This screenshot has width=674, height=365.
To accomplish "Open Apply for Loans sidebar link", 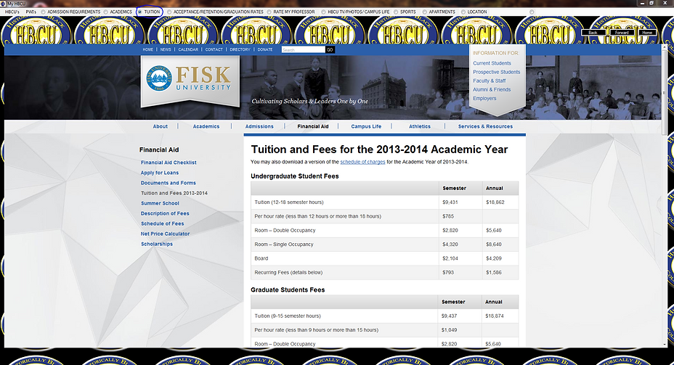I will 160,173.
